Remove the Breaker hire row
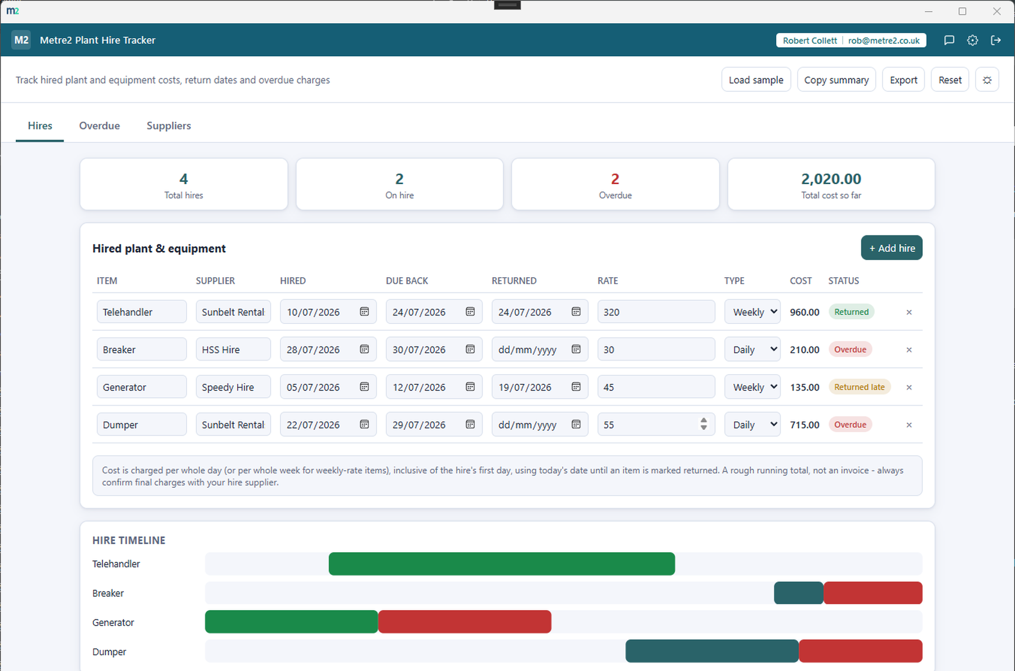Viewport: 1015px width, 671px height. 909,350
